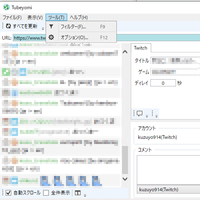Click the すべてを更新 refresh button

tap(22, 26)
